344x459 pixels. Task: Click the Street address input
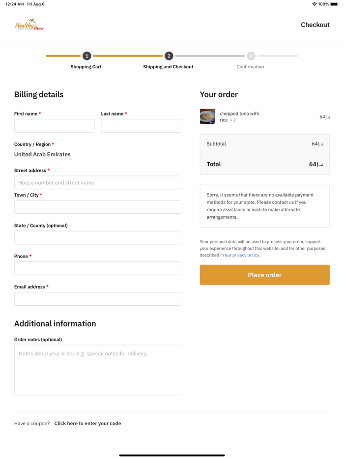pos(97,183)
